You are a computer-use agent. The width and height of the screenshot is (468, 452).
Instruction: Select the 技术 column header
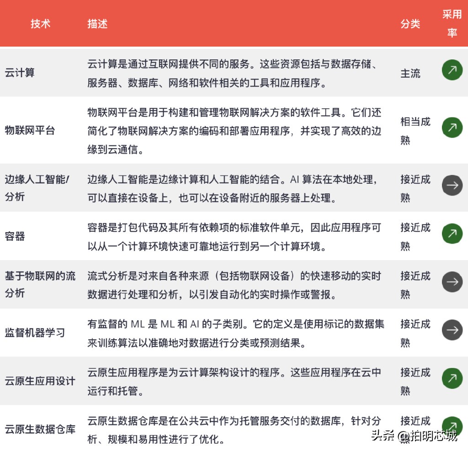pos(41,24)
